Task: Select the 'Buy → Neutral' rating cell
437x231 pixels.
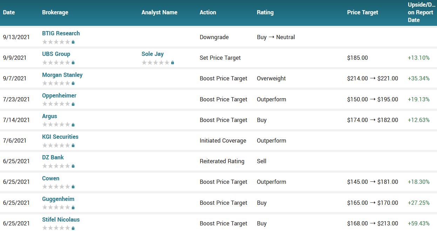Action: point(276,37)
